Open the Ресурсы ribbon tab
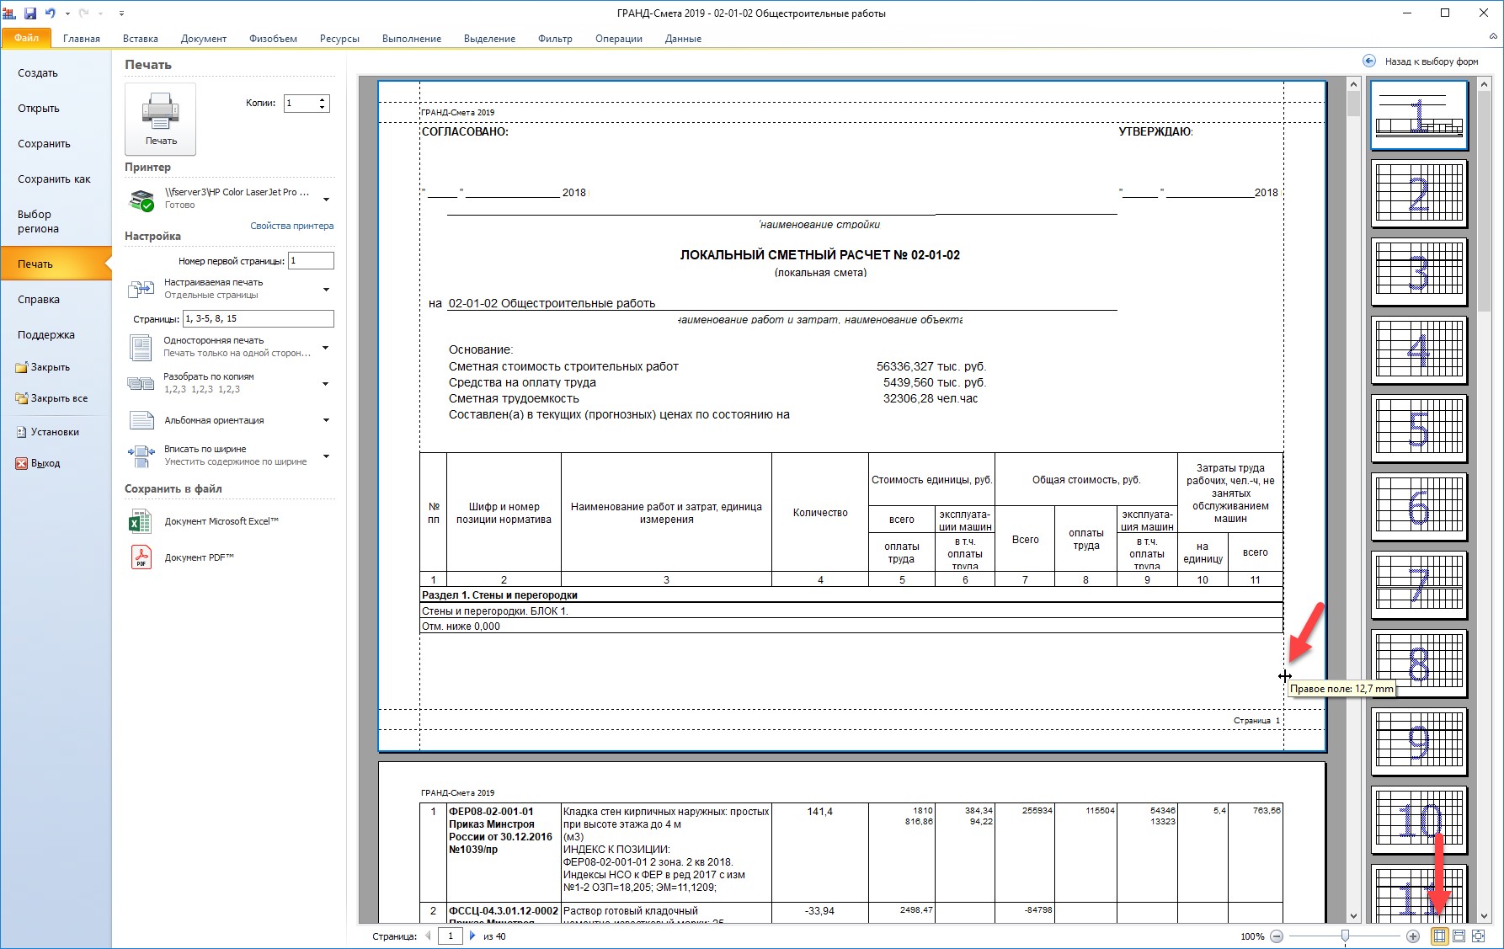The height and width of the screenshot is (949, 1504). [339, 39]
